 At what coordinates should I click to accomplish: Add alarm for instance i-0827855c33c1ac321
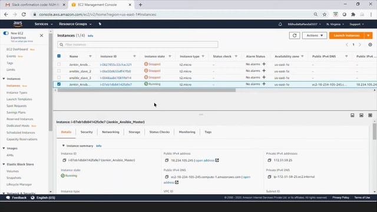(x=264, y=64)
